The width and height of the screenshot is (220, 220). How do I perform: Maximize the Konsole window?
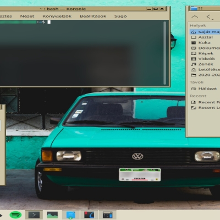pyautogui.click(x=156, y=9)
